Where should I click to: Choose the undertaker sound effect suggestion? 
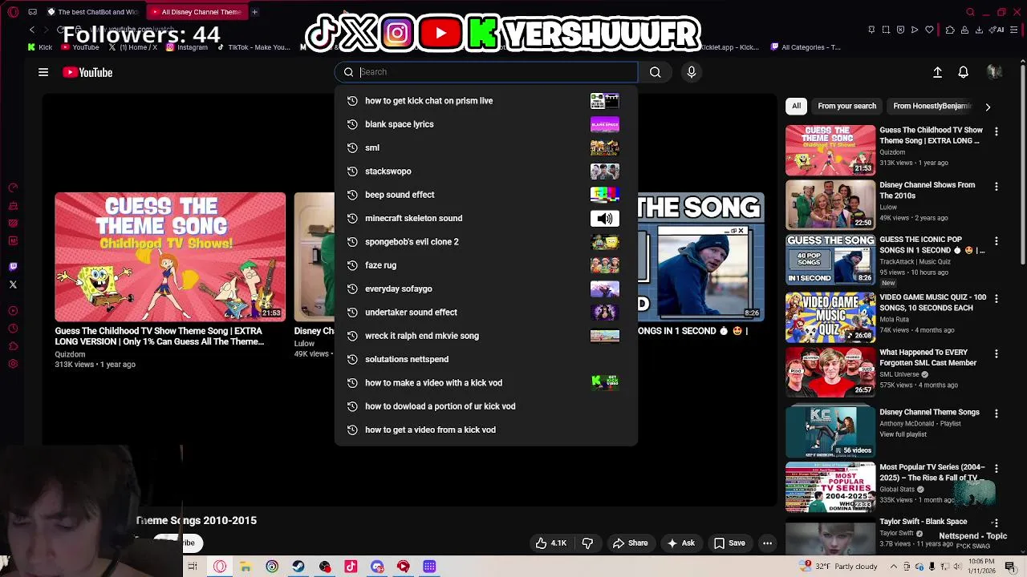[485, 312]
